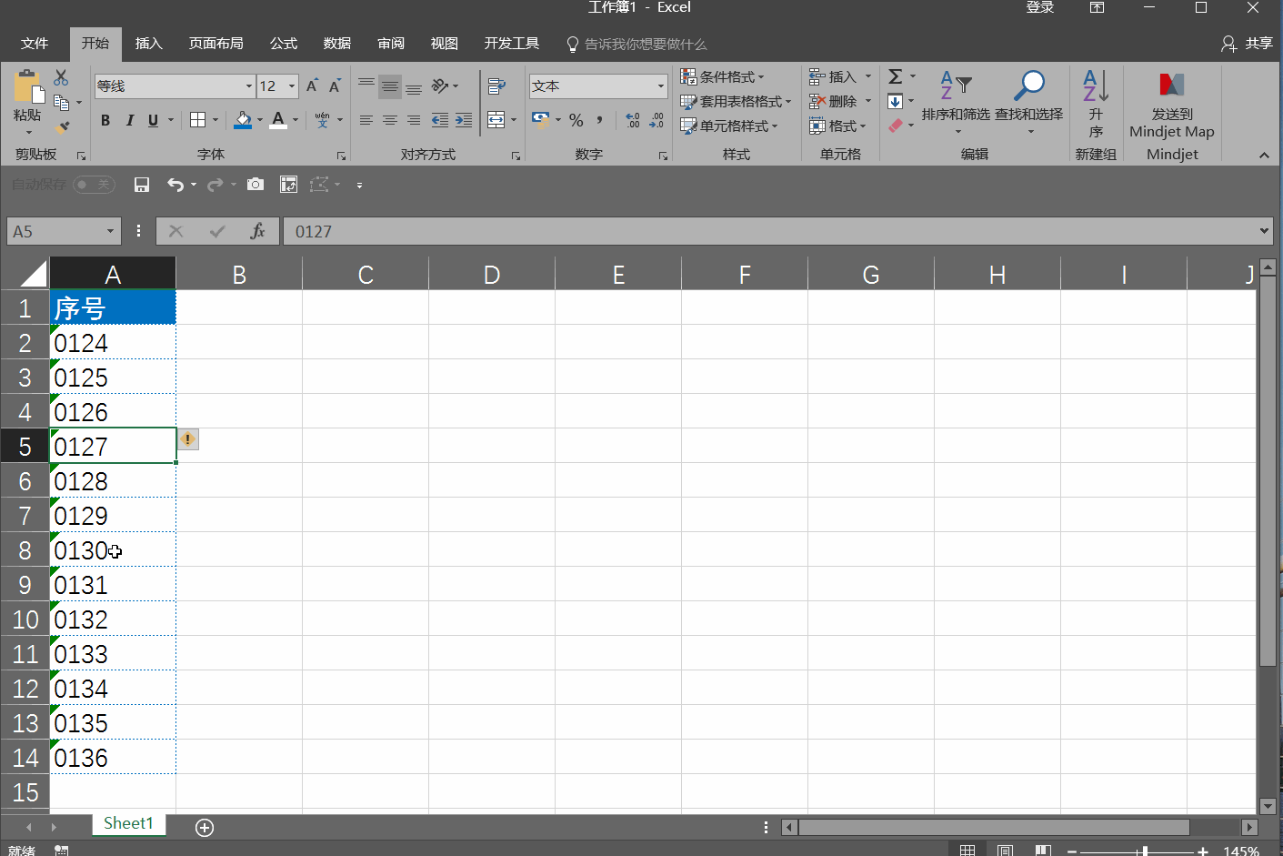Open 排序和筛选 menu
Viewport: 1283px width, 856px height.
pos(956,101)
